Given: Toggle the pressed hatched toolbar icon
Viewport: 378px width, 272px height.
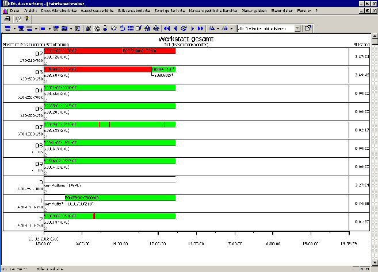Looking at the screenshot, I should 97,29.
